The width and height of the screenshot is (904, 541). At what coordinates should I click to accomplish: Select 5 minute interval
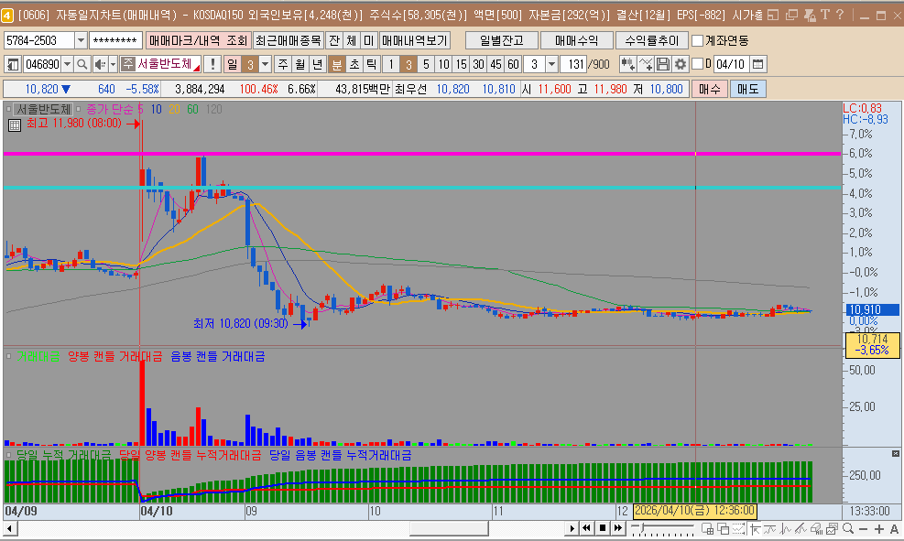(426, 64)
